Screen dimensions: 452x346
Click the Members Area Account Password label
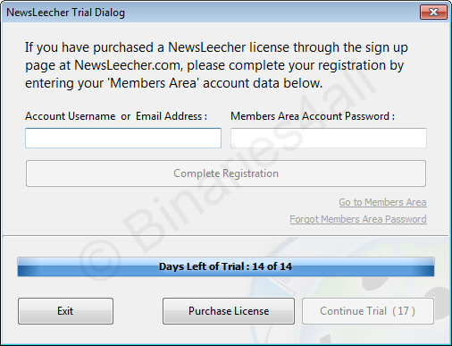[313, 116]
